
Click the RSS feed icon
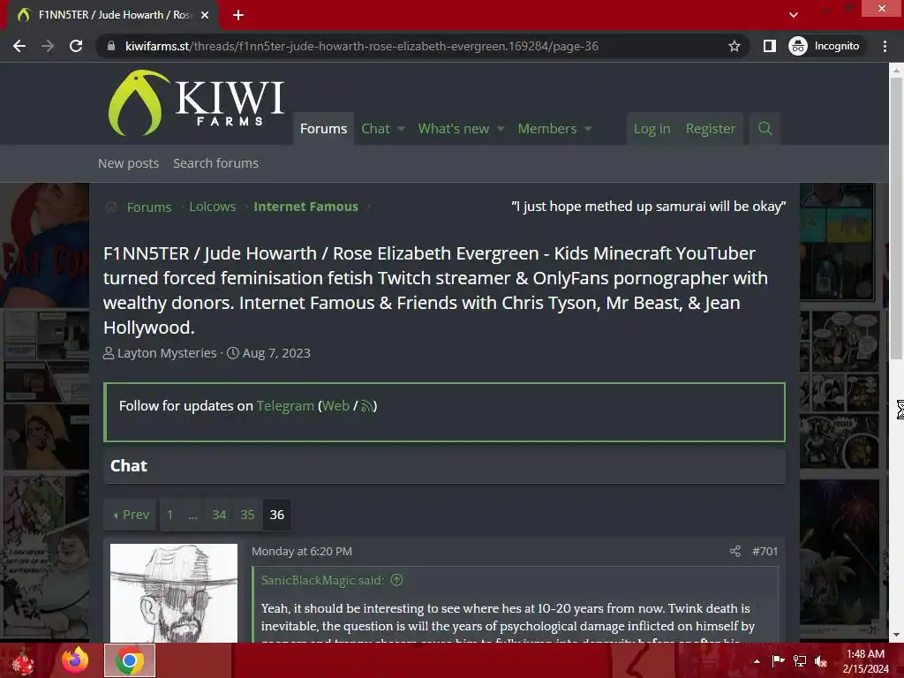point(366,406)
